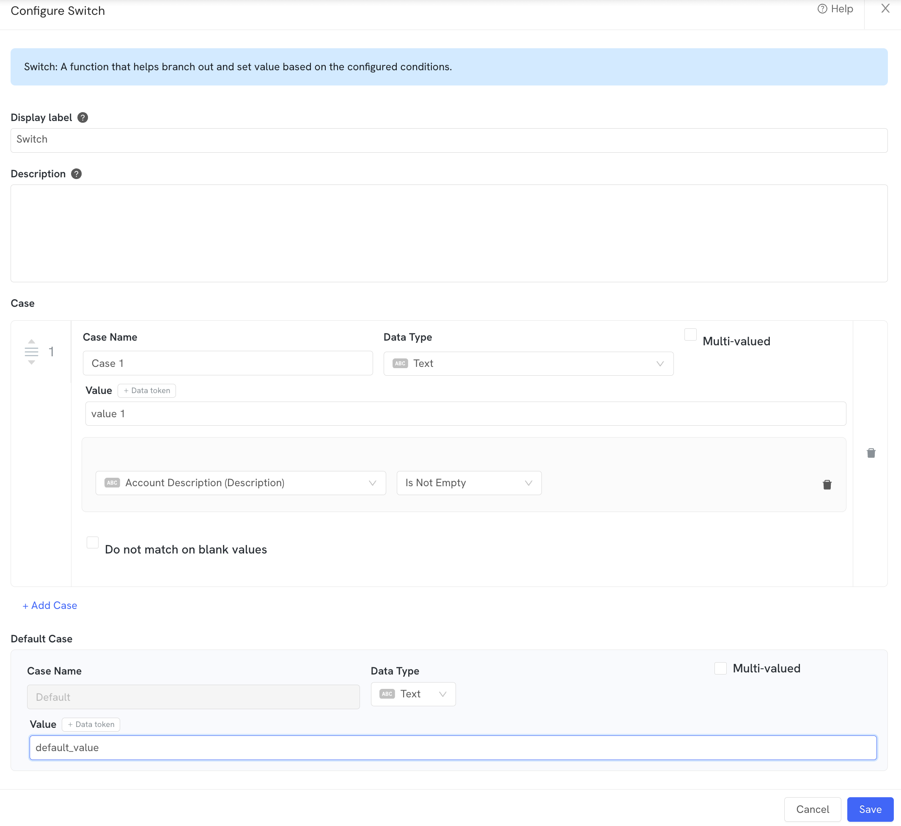Show the Display label help tooltip
Image resolution: width=901 pixels, height=826 pixels.
82,118
